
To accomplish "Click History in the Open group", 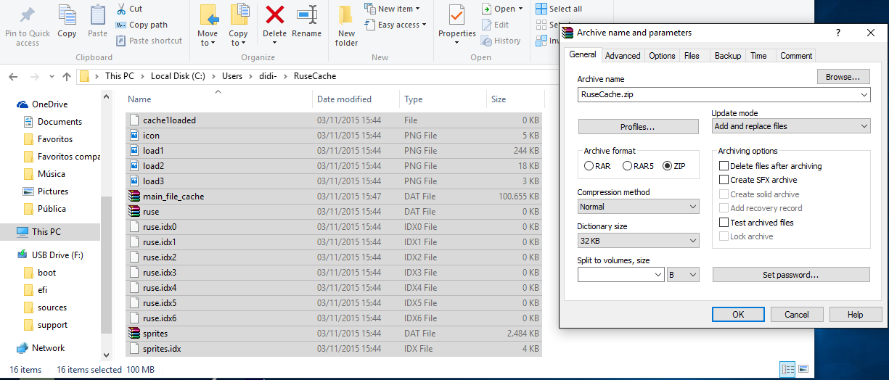I will coord(501,41).
